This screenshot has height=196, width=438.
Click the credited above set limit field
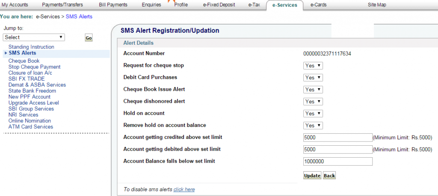tap(337, 137)
